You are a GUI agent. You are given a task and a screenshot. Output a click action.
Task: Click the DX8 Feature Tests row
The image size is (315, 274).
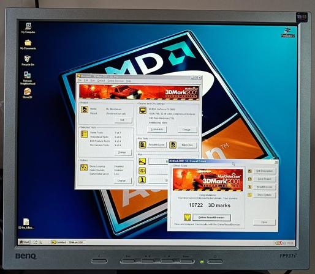point(105,141)
